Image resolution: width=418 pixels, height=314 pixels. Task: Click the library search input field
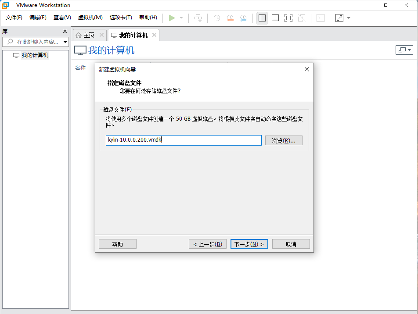coord(35,42)
